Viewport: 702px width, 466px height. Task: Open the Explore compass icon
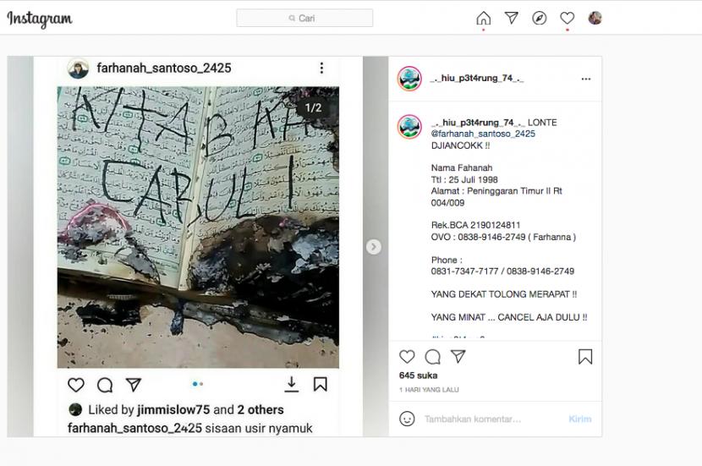pyautogui.click(x=539, y=18)
